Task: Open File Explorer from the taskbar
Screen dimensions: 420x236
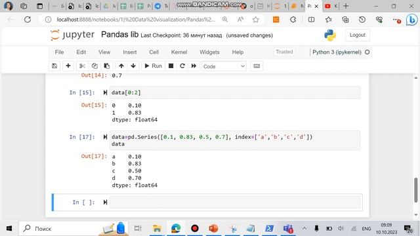Action: pyautogui.click(x=157, y=229)
